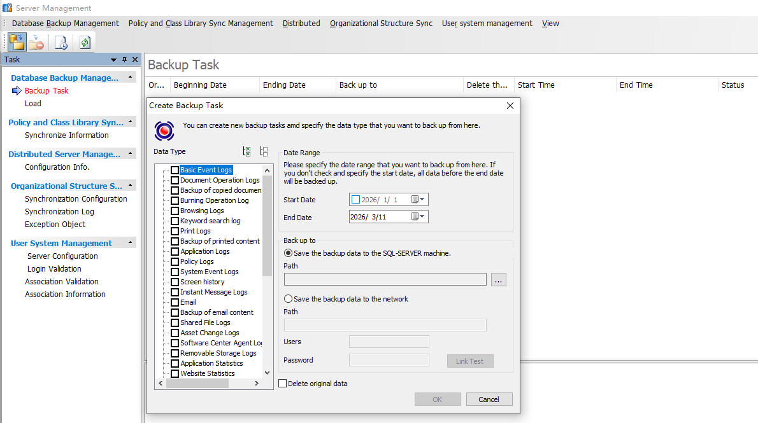758x423 pixels.
Task: Click the green refresh document toolbar icon
Action: pos(85,43)
